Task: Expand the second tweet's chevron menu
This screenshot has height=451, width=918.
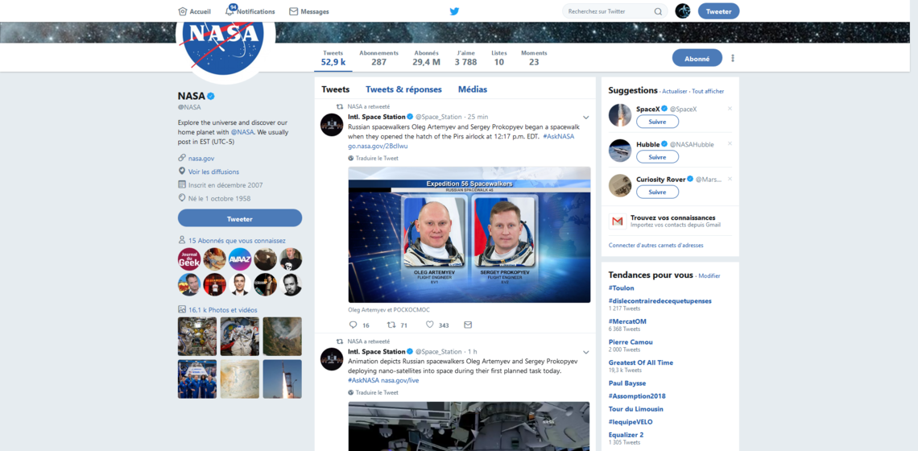Action: click(585, 352)
